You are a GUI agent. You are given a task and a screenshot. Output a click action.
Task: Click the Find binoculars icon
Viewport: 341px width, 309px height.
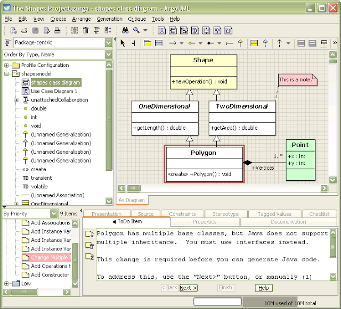pos(125,30)
